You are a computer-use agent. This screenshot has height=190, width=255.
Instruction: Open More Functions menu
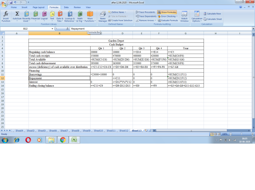tap(90, 16)
